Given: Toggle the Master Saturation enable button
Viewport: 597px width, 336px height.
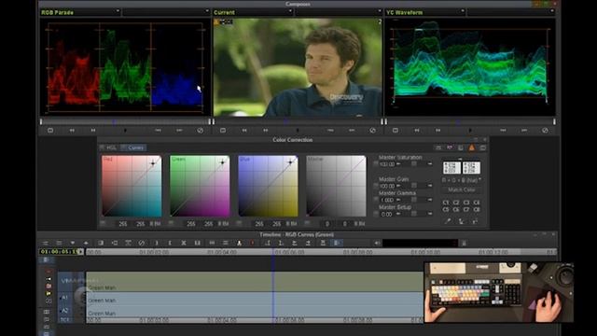Looking at the screenshot, I should pyautogui.click(x=375, y=164).
